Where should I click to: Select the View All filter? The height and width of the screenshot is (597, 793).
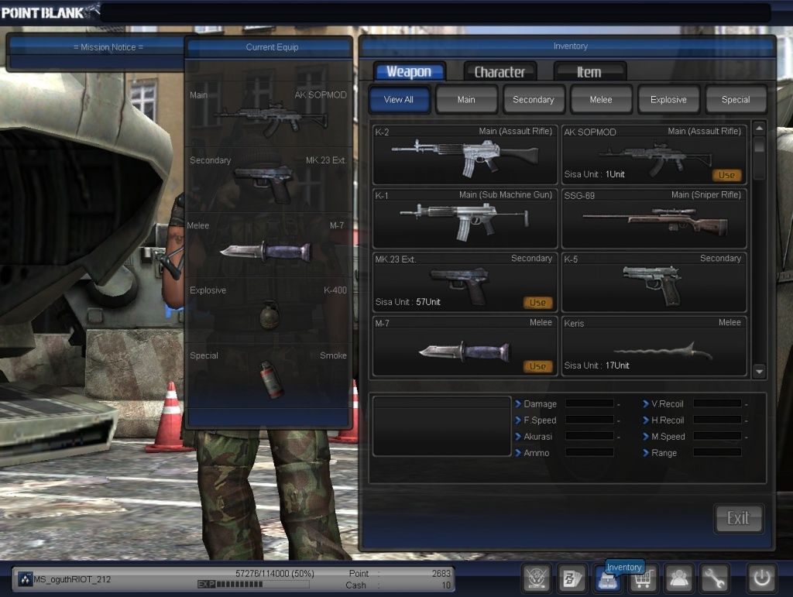pos(399,100)
